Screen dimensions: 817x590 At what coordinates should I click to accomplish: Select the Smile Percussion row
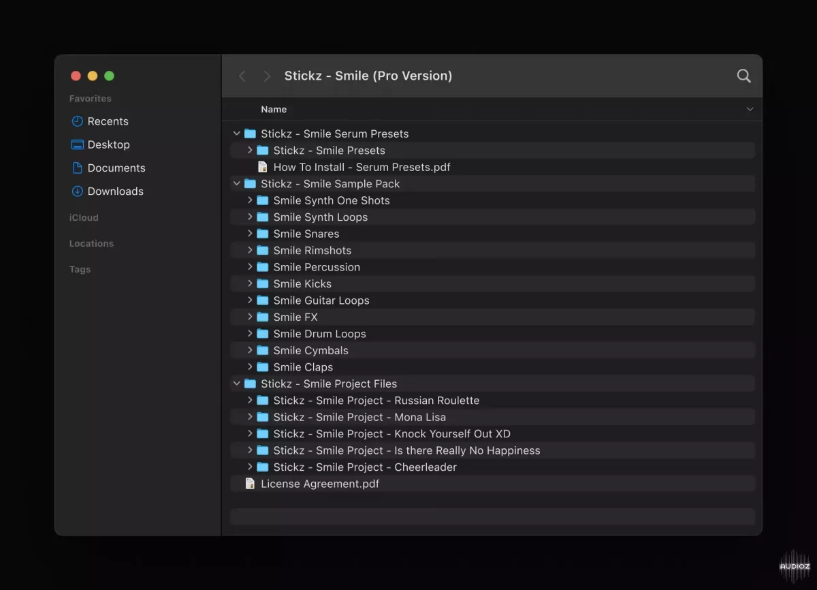point(492,267)
